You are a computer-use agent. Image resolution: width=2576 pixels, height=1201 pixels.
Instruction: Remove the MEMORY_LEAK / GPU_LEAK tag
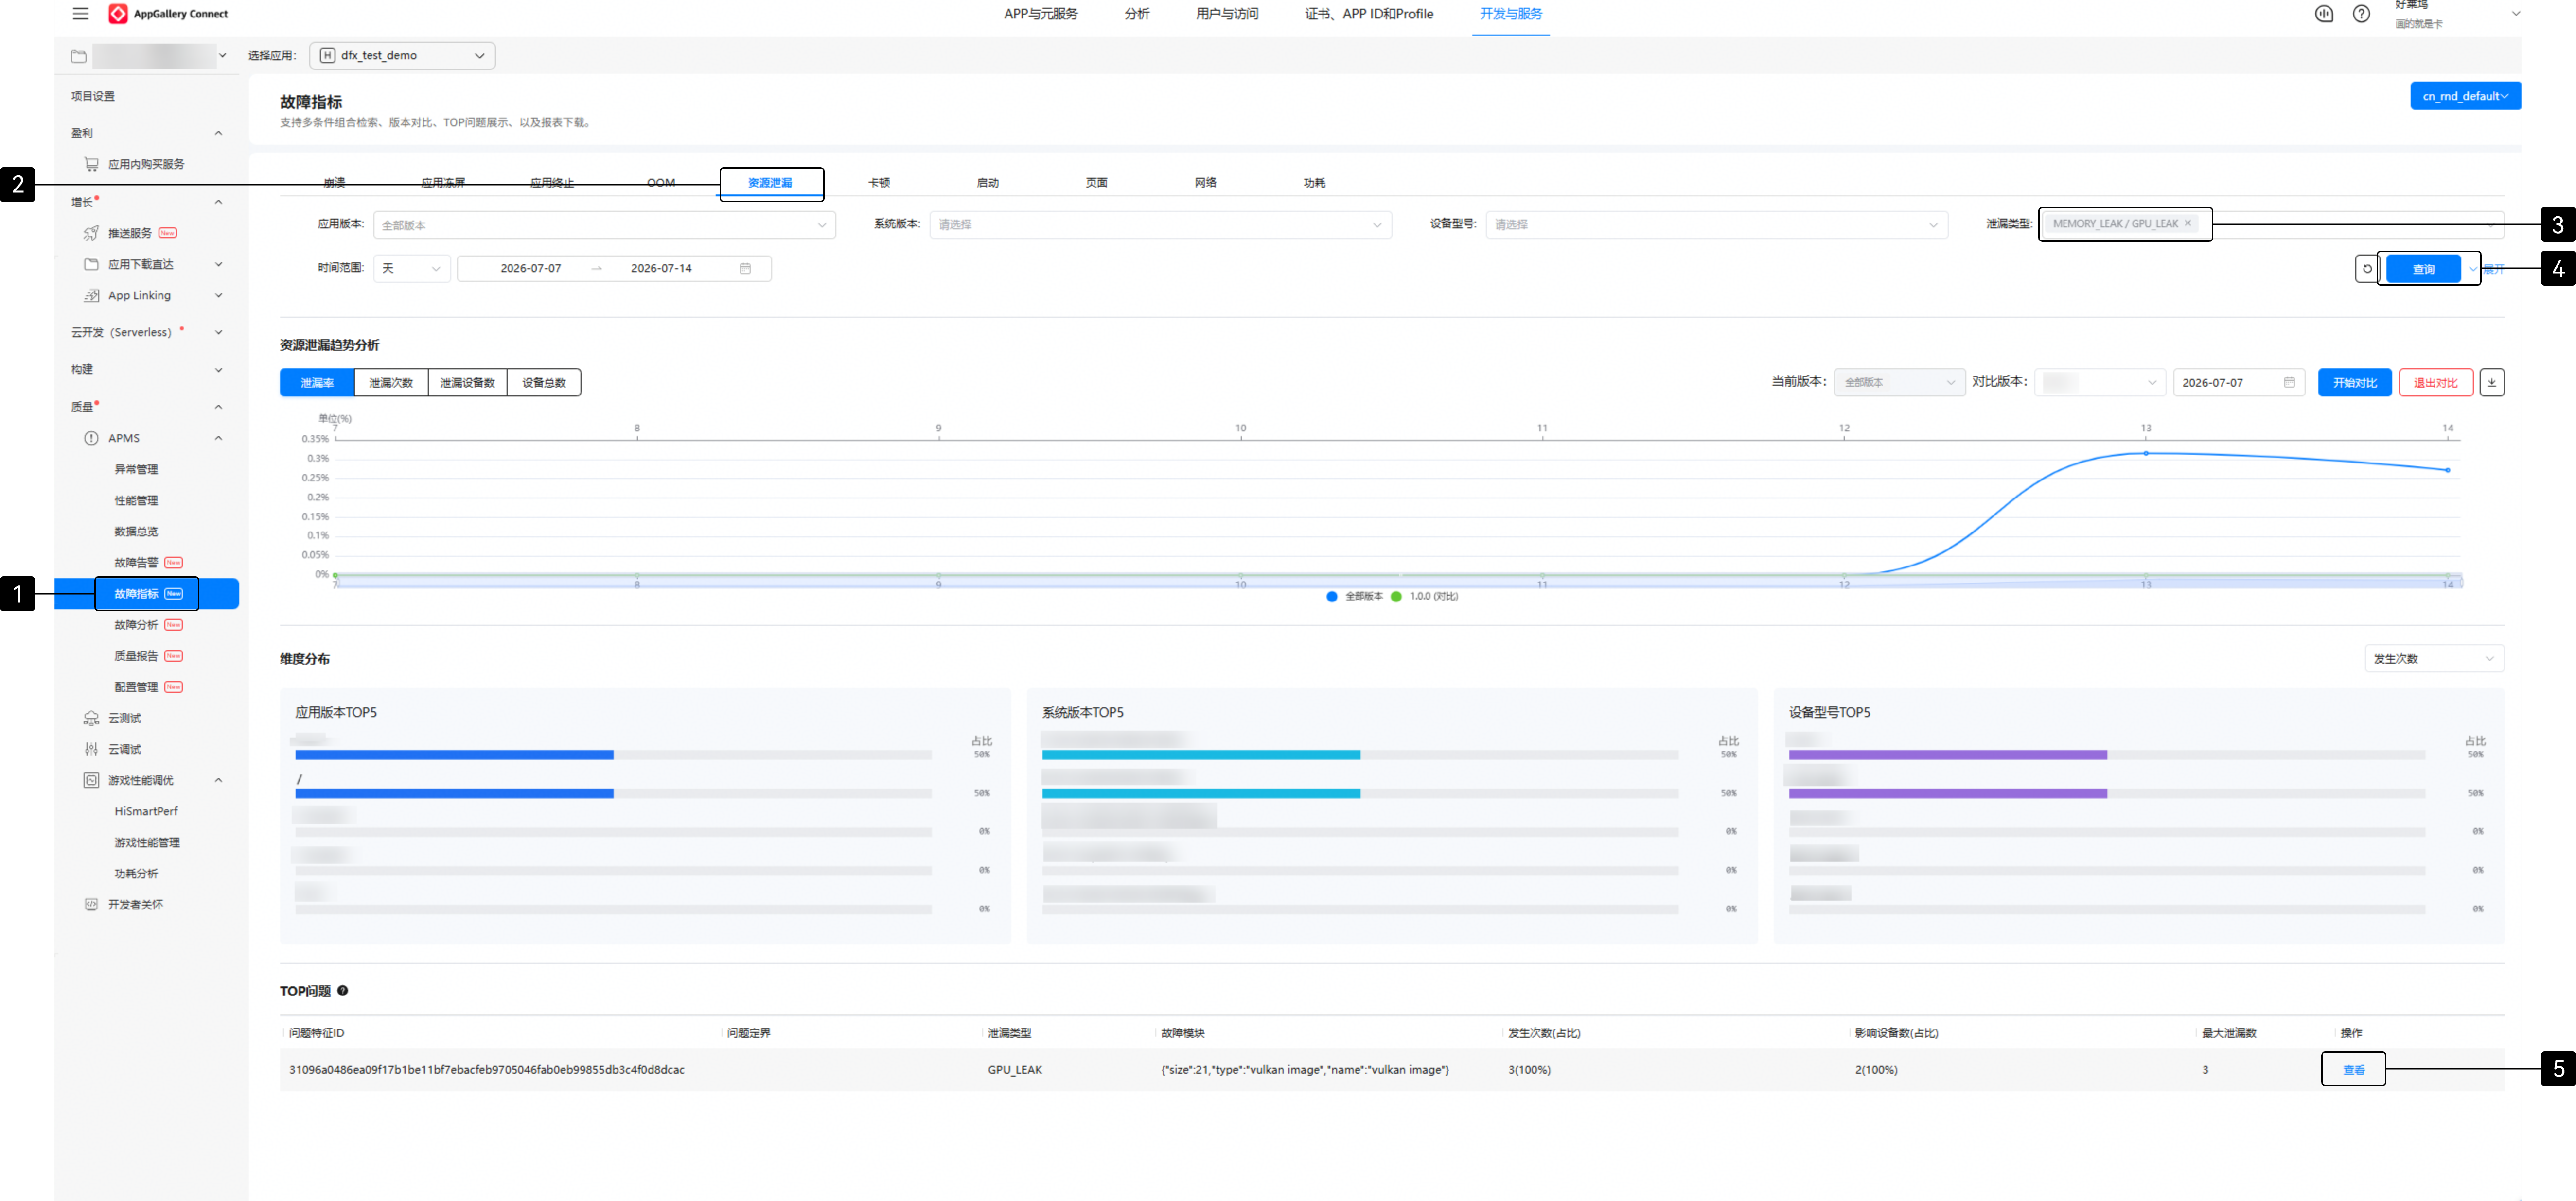coord(2188,224)
